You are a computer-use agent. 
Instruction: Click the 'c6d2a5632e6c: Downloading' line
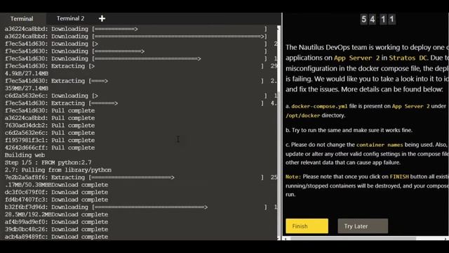[140, 96]
